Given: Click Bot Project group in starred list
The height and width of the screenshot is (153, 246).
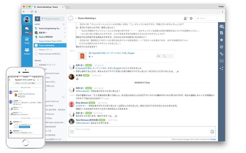Looking at the screenshot, I should click(52, 73).
